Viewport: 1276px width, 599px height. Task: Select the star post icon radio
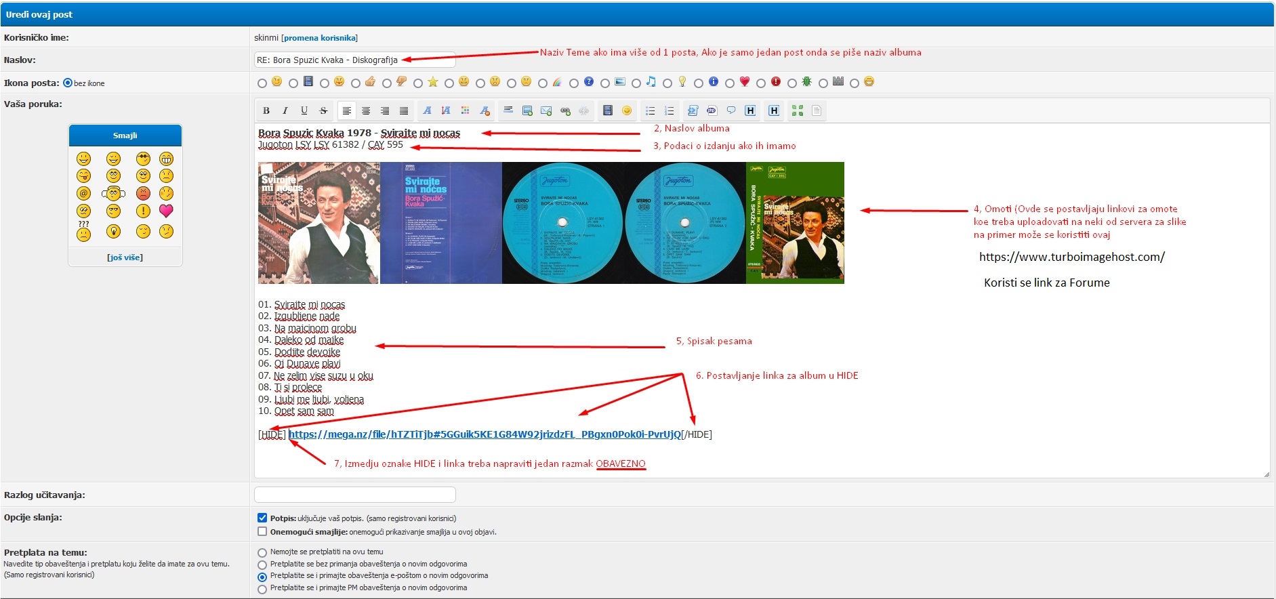click(418, 83)
